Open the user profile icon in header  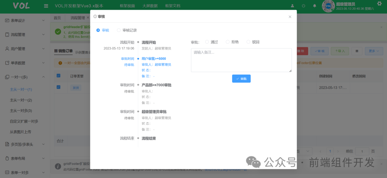click(292, 6)
